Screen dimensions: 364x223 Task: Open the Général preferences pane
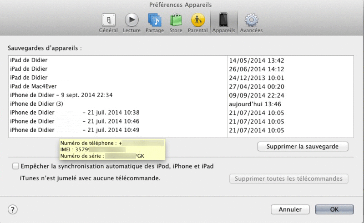coord(108,23)
